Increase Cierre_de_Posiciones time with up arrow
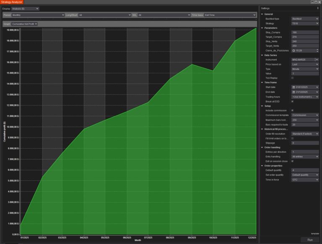Screen dimensions: 322x244 pyautogui.click(x=317, y=49)
